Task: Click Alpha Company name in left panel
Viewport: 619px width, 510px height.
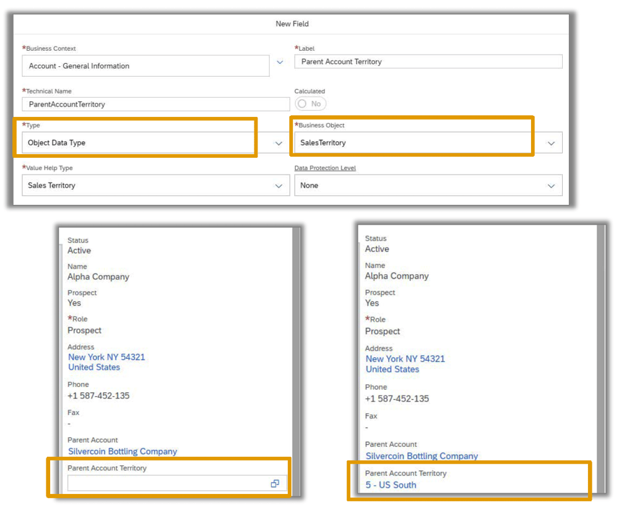Action: point(98,277)
